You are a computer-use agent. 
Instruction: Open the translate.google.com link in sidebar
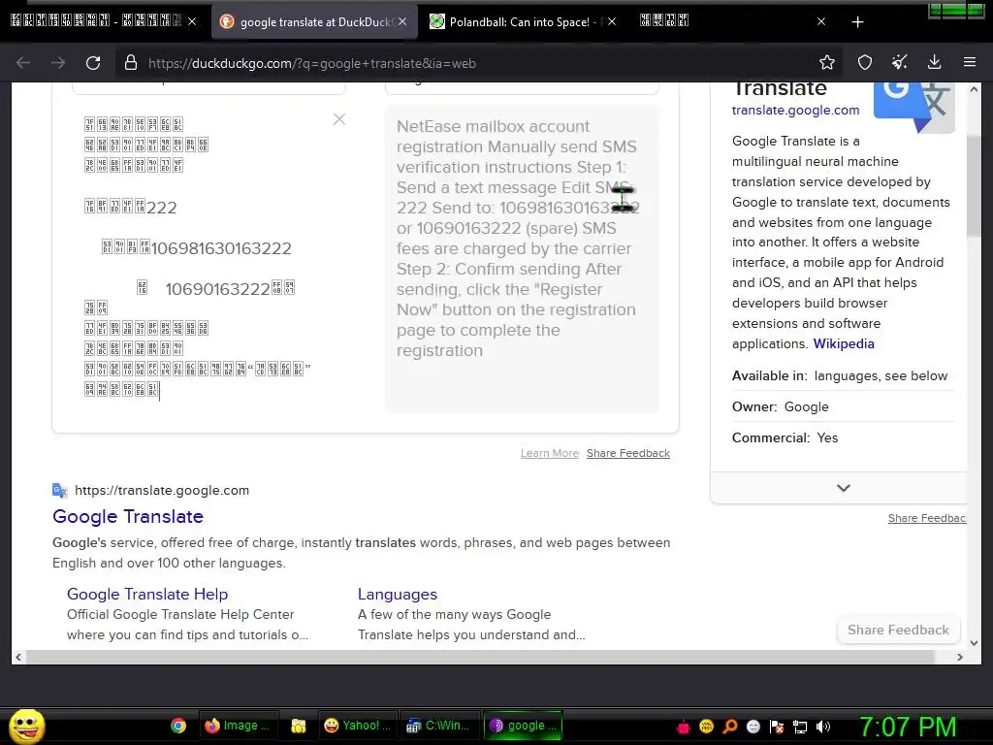[x=795, y=111]
